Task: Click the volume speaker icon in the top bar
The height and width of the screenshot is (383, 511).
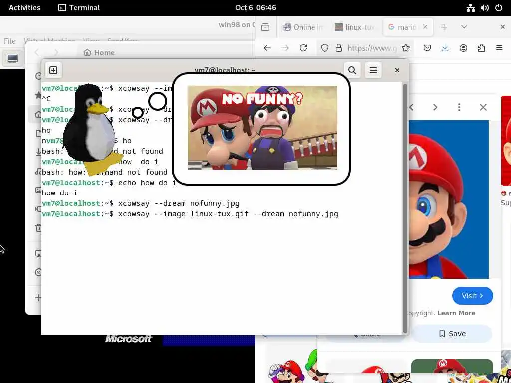Action: 484,8
